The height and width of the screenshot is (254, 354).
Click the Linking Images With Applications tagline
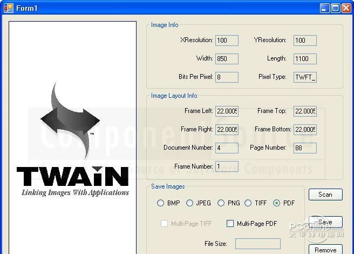tap(75, 193)
